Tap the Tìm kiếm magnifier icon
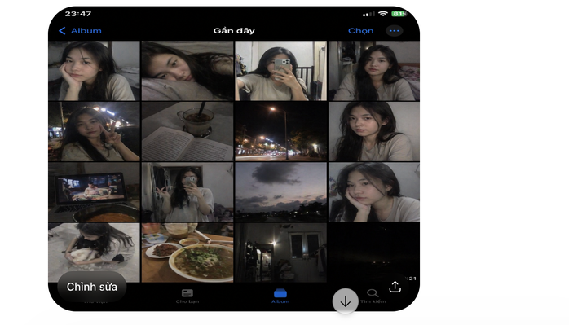This screenshot has height=325, width=569. [373, 293]
